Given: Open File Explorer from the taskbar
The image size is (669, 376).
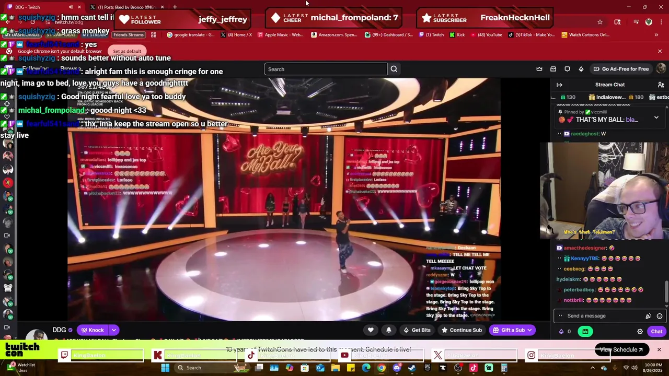Looking at the screenshot, I should [x=335, y=368].
